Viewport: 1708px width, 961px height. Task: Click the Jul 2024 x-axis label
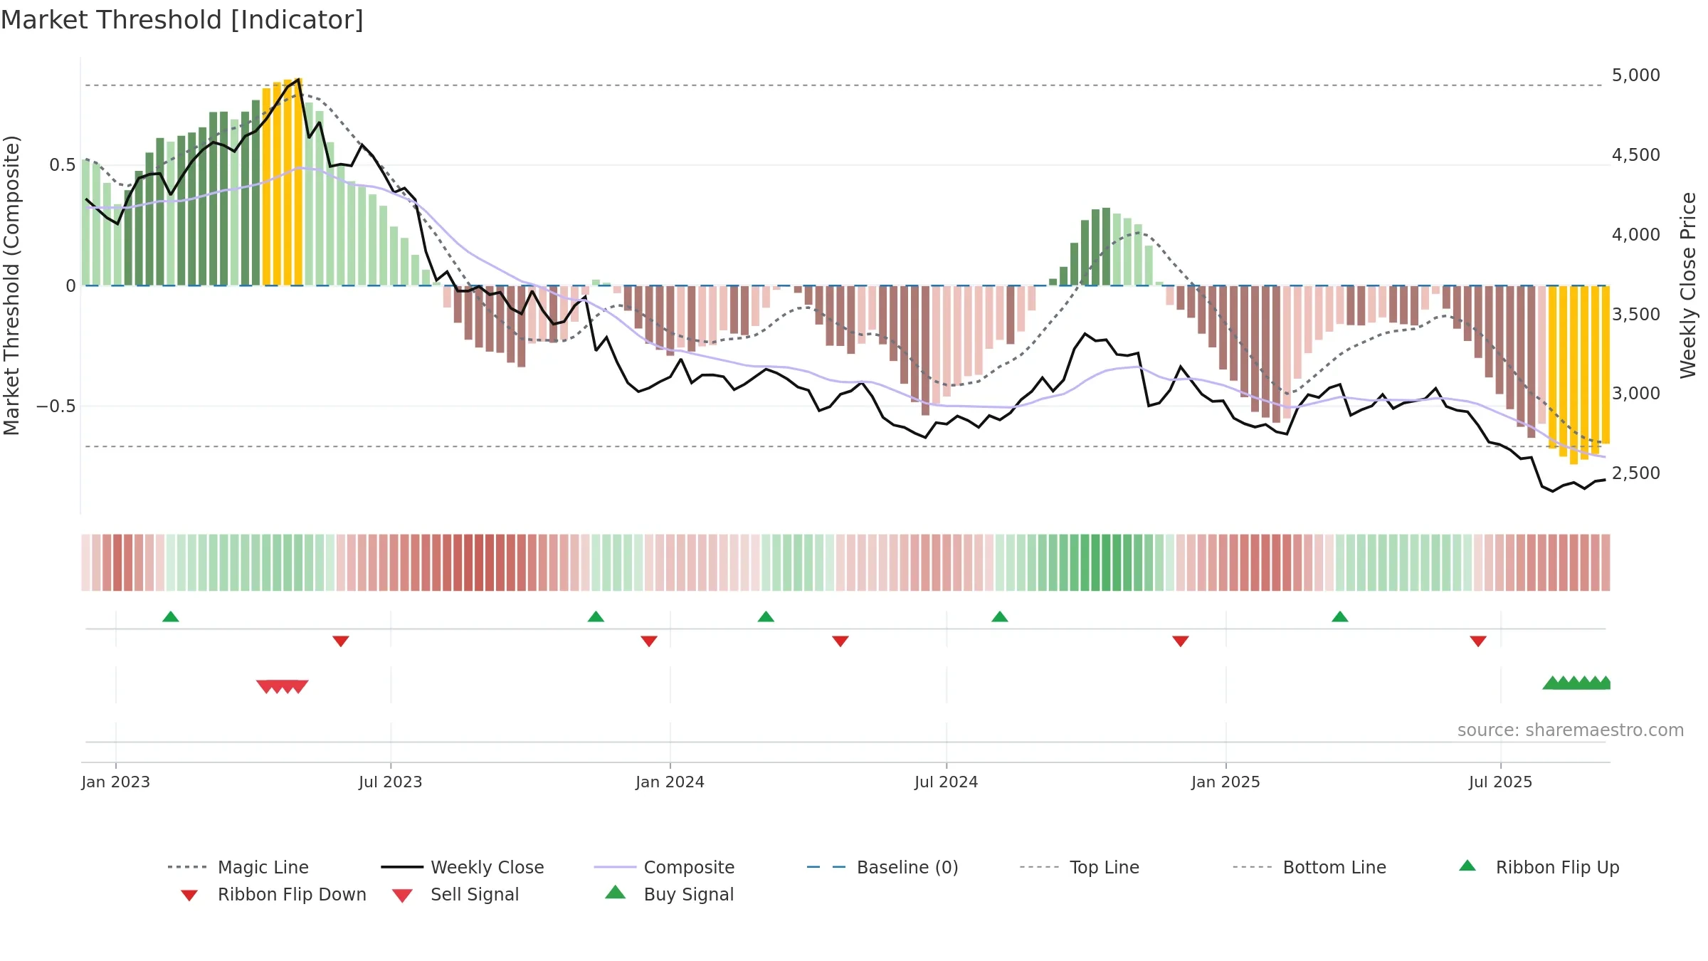click(x=947, y=782)
